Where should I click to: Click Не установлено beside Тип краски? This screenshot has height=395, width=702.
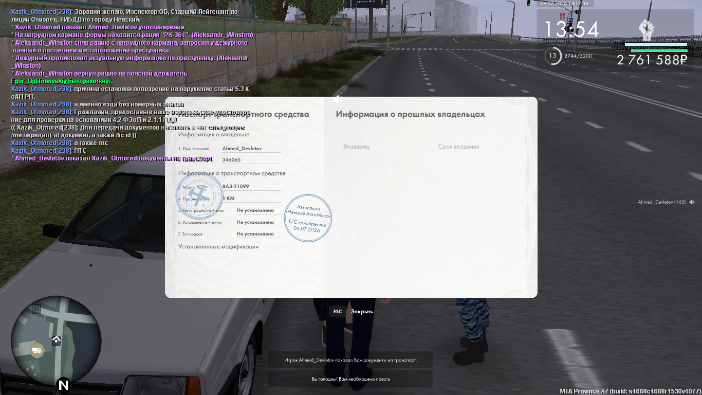255,234
